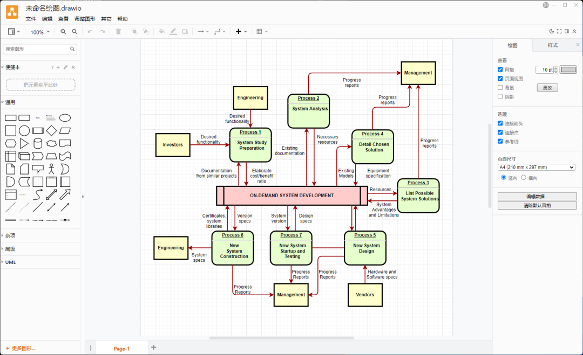Click the zoom in magnifier icon
The image size is (583, 355).
pos(63,32)
